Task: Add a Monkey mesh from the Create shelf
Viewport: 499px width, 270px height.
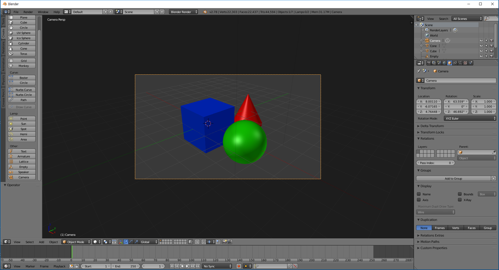Action: [22, 66]
